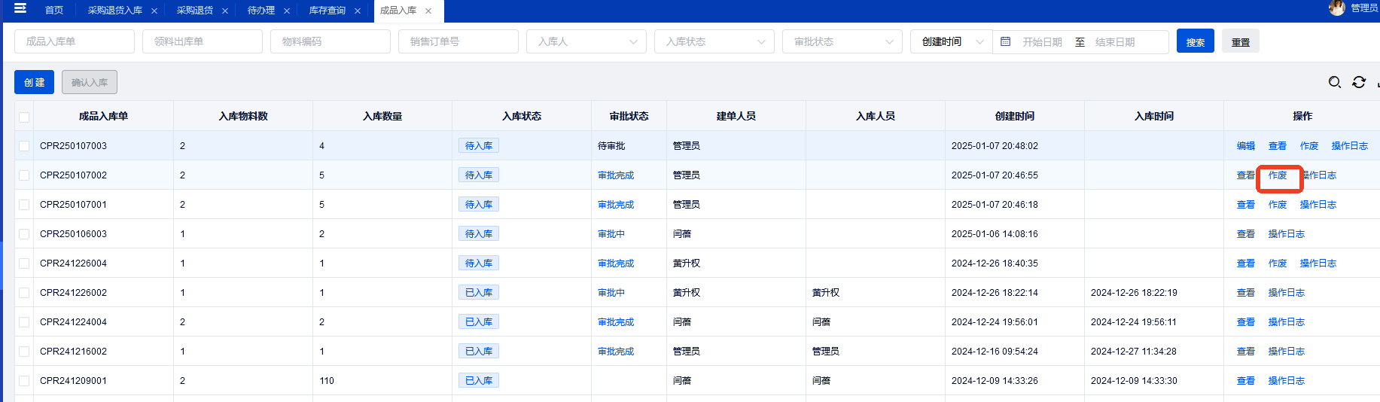Open the 创建时间 type dropdown

click(x=952, y=41)
